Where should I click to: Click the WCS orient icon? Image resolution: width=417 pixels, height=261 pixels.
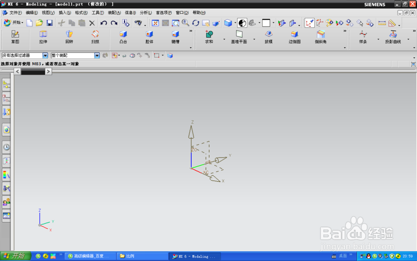(x=319, y=23)
